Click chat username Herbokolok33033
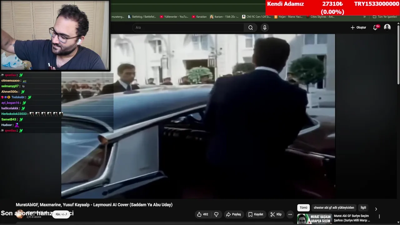This screenshot has height=225, width=400. (14, 114)
